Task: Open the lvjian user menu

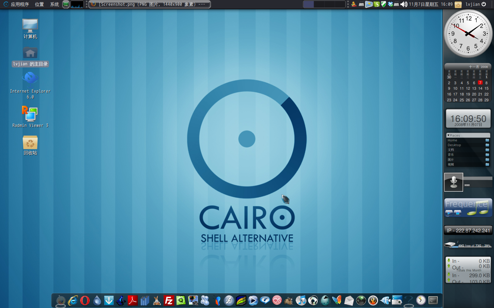Action: 473,4
